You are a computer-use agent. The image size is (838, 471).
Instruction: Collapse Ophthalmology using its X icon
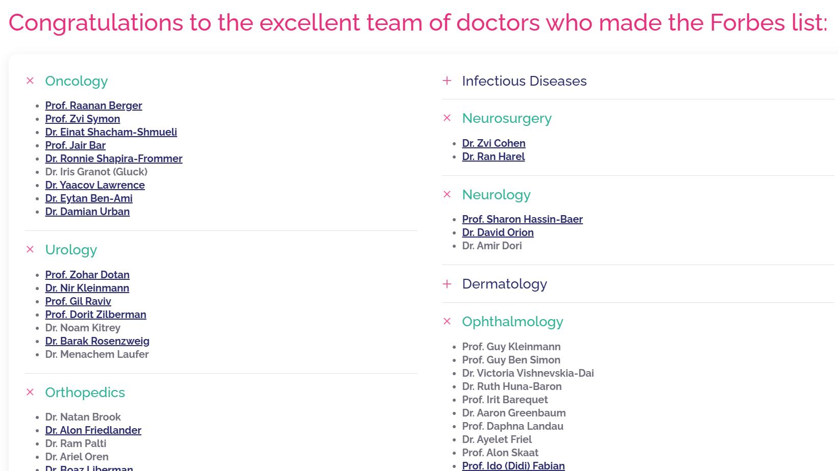coord(447,321)
